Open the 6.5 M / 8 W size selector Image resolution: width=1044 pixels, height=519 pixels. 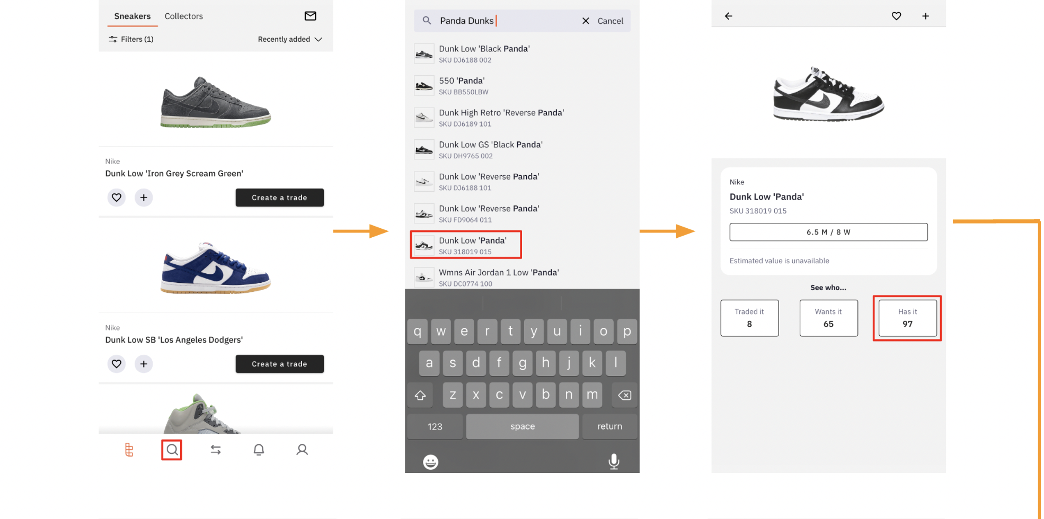(x=828, y=232)
